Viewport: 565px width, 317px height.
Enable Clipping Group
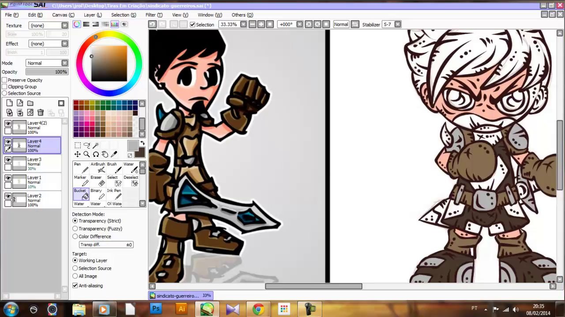click(4, 87)
